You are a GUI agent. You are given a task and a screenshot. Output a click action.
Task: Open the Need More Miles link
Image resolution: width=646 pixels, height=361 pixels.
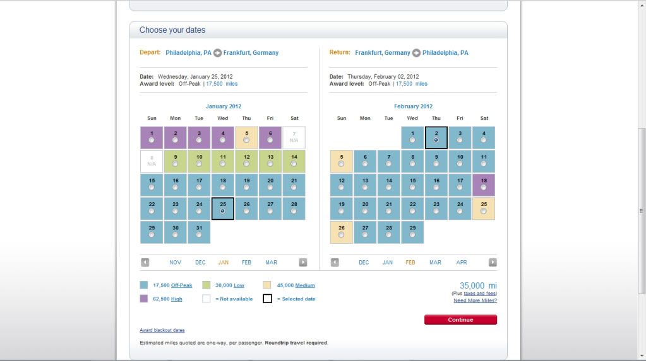click(x=475, y=301)
